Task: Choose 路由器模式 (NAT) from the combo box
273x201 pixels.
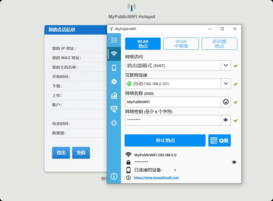Action: click(172, 66)
